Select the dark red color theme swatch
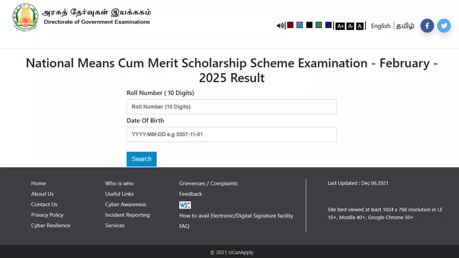 [290, 25]
